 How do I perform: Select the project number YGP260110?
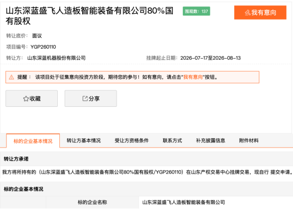pos(43,47)
